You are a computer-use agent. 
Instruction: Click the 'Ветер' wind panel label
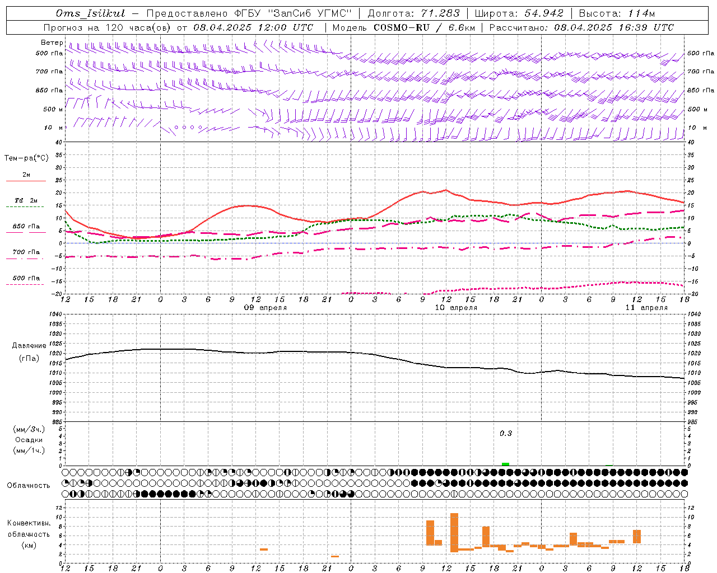(52, 43)
